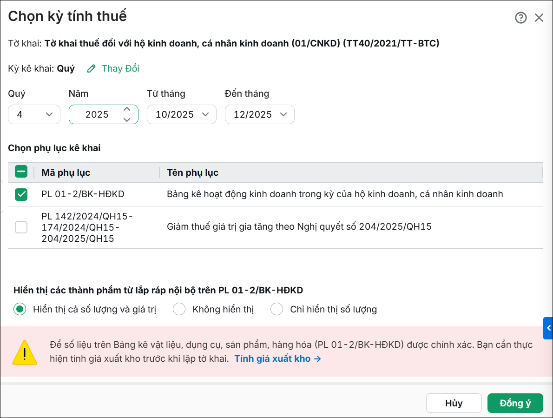Expand the blue side panel arrow tab

click(x=548, y=328)
